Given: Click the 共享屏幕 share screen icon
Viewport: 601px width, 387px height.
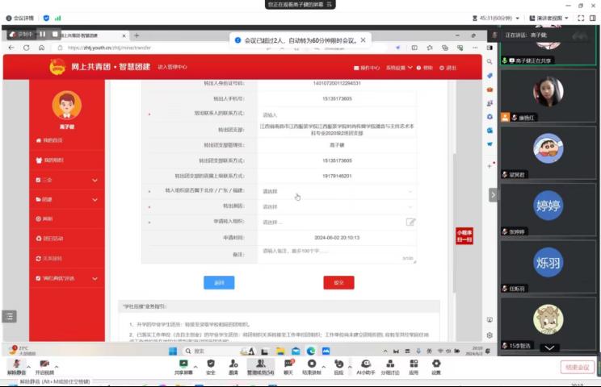Looking at the screenshot, I should click(183, 365).
